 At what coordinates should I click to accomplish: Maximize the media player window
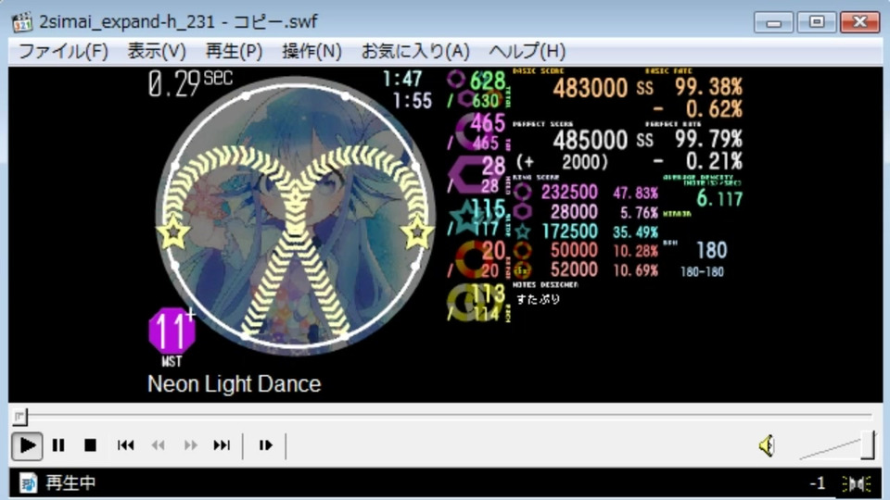click(816, 22)
